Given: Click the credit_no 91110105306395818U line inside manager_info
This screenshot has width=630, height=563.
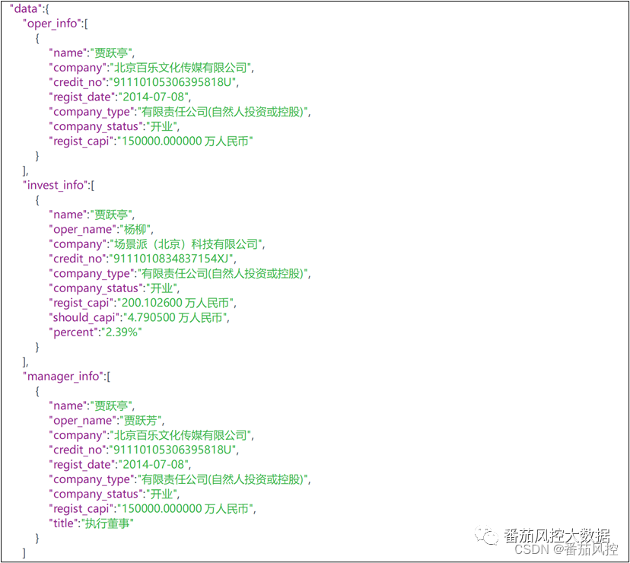Looking at the screenshot, I should click(144, 450).
